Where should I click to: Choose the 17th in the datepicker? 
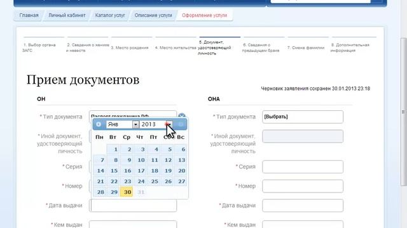(x=140, y=170)
